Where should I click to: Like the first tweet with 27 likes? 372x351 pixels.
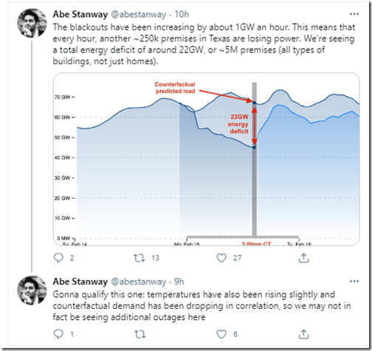pyautogui.click(x=221, y=258)
